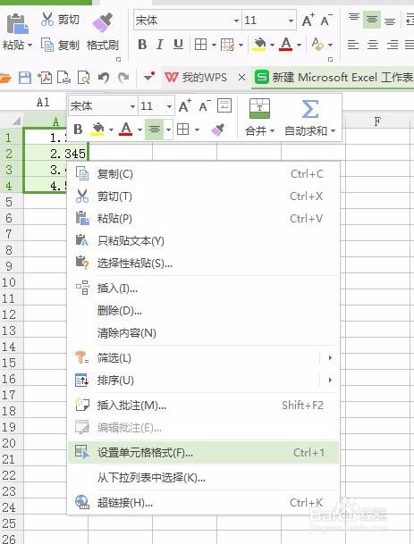Image resolution: width=414 pixels, height=544 pixels.
Task: Select column F header
Action: [x=377, y=121]
